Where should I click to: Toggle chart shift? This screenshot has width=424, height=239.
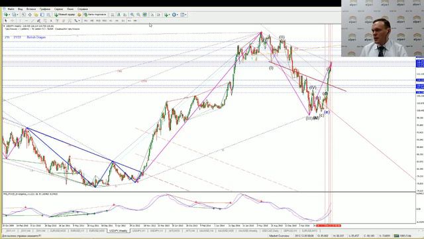[x=159, y=15]
